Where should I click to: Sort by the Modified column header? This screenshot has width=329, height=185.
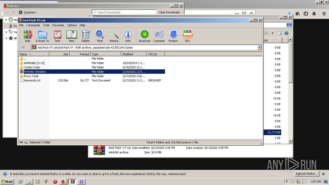click(x=134, y=54)
